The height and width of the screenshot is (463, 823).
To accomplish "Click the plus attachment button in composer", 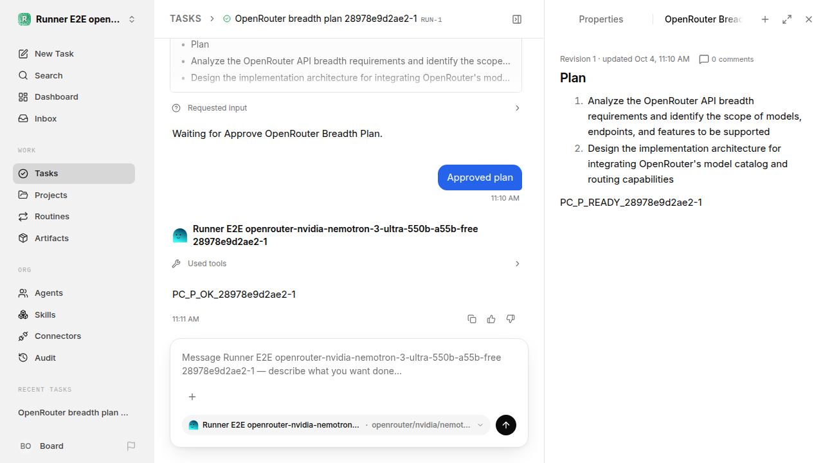I will coord(192,397).
